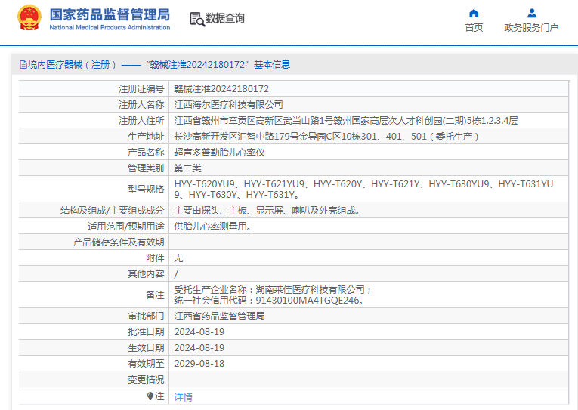
Task: Select the 其他内容 slash value
Action: (x=176, y=274)
